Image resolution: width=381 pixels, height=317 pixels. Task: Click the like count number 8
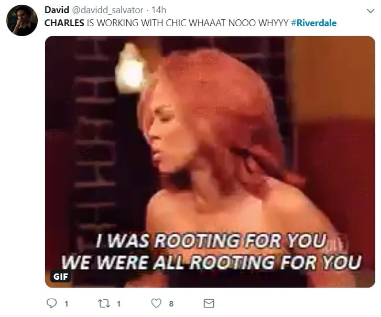point(171,304)
